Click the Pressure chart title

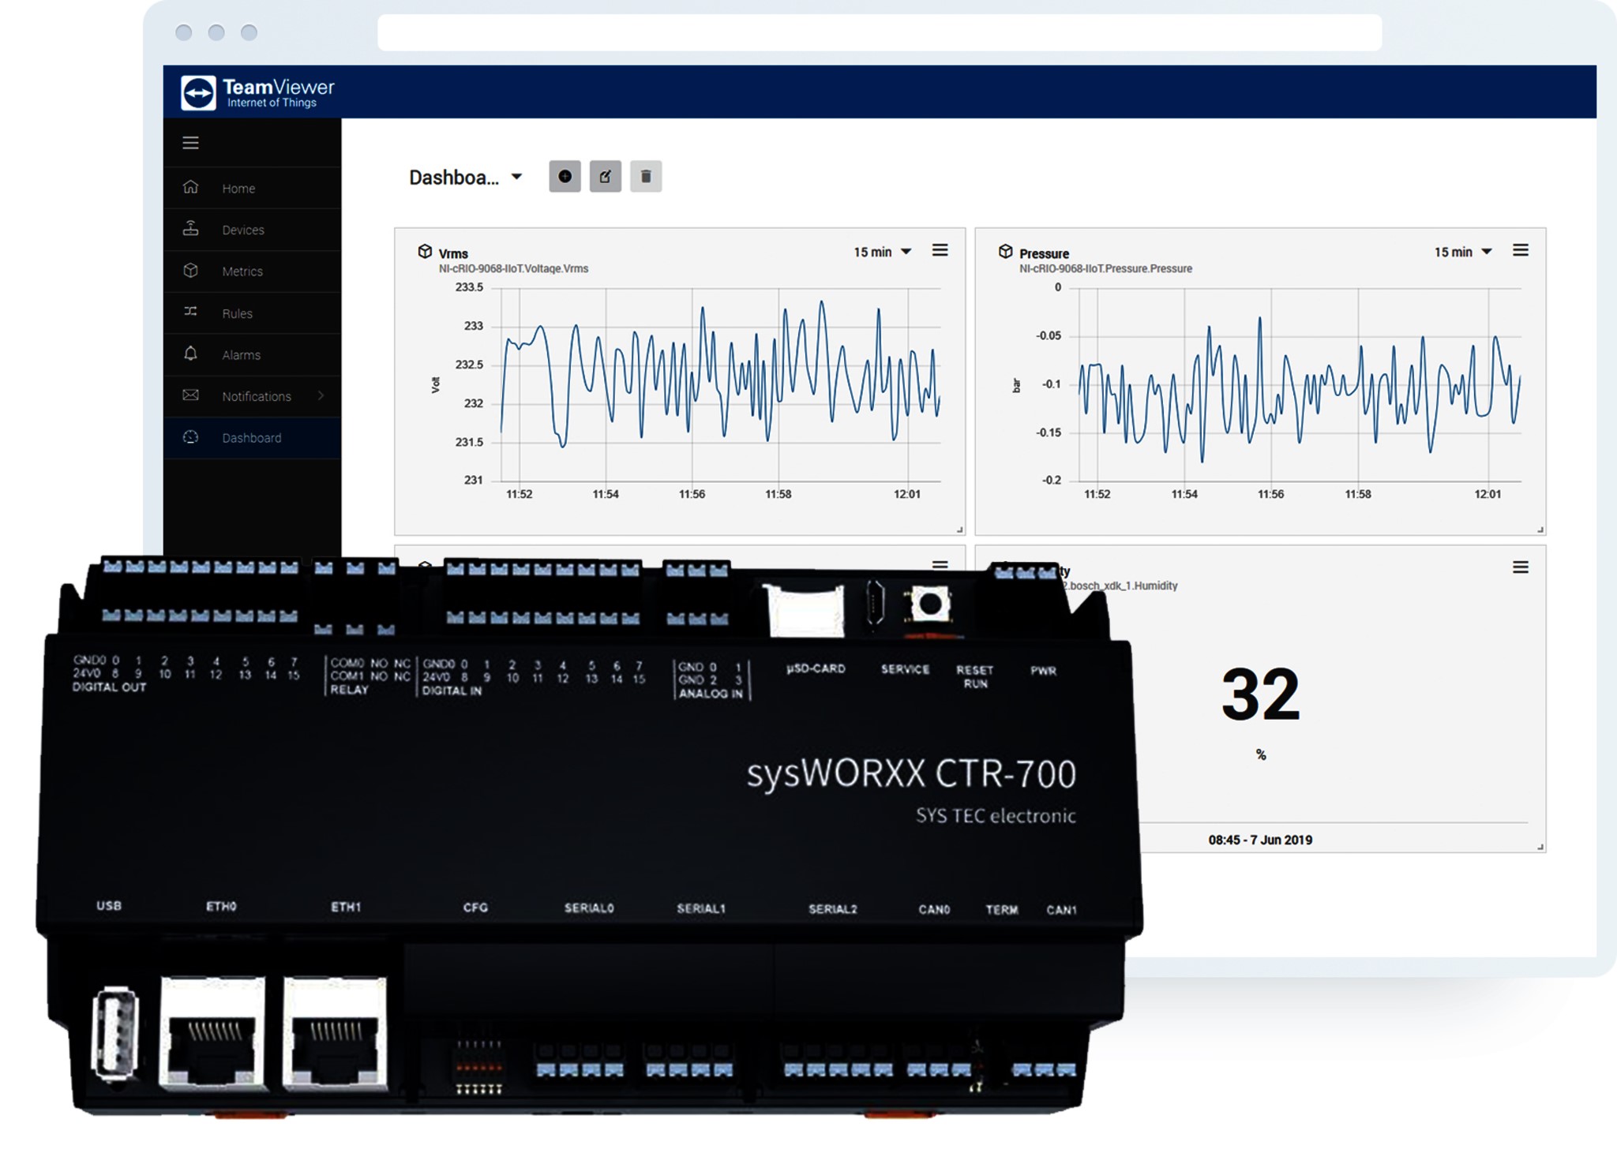(x=1044, y=253)
